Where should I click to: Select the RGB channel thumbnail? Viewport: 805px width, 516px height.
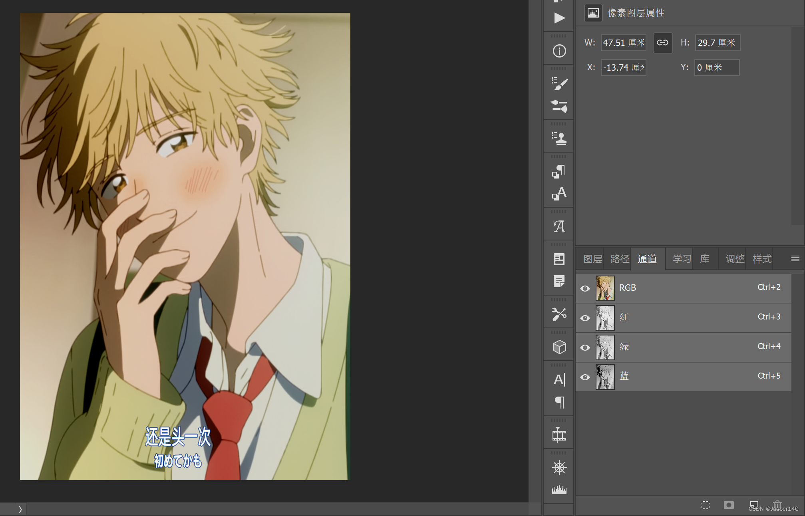605,288
